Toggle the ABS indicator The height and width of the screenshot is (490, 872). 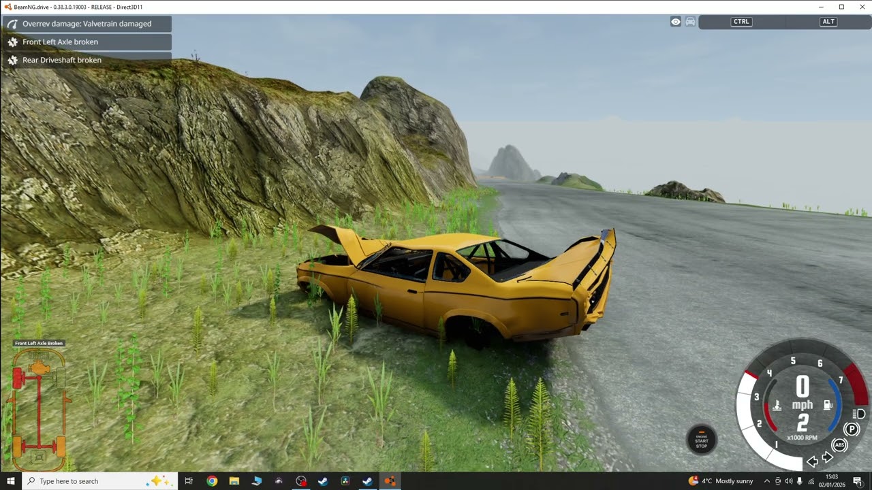click(839, 445)
